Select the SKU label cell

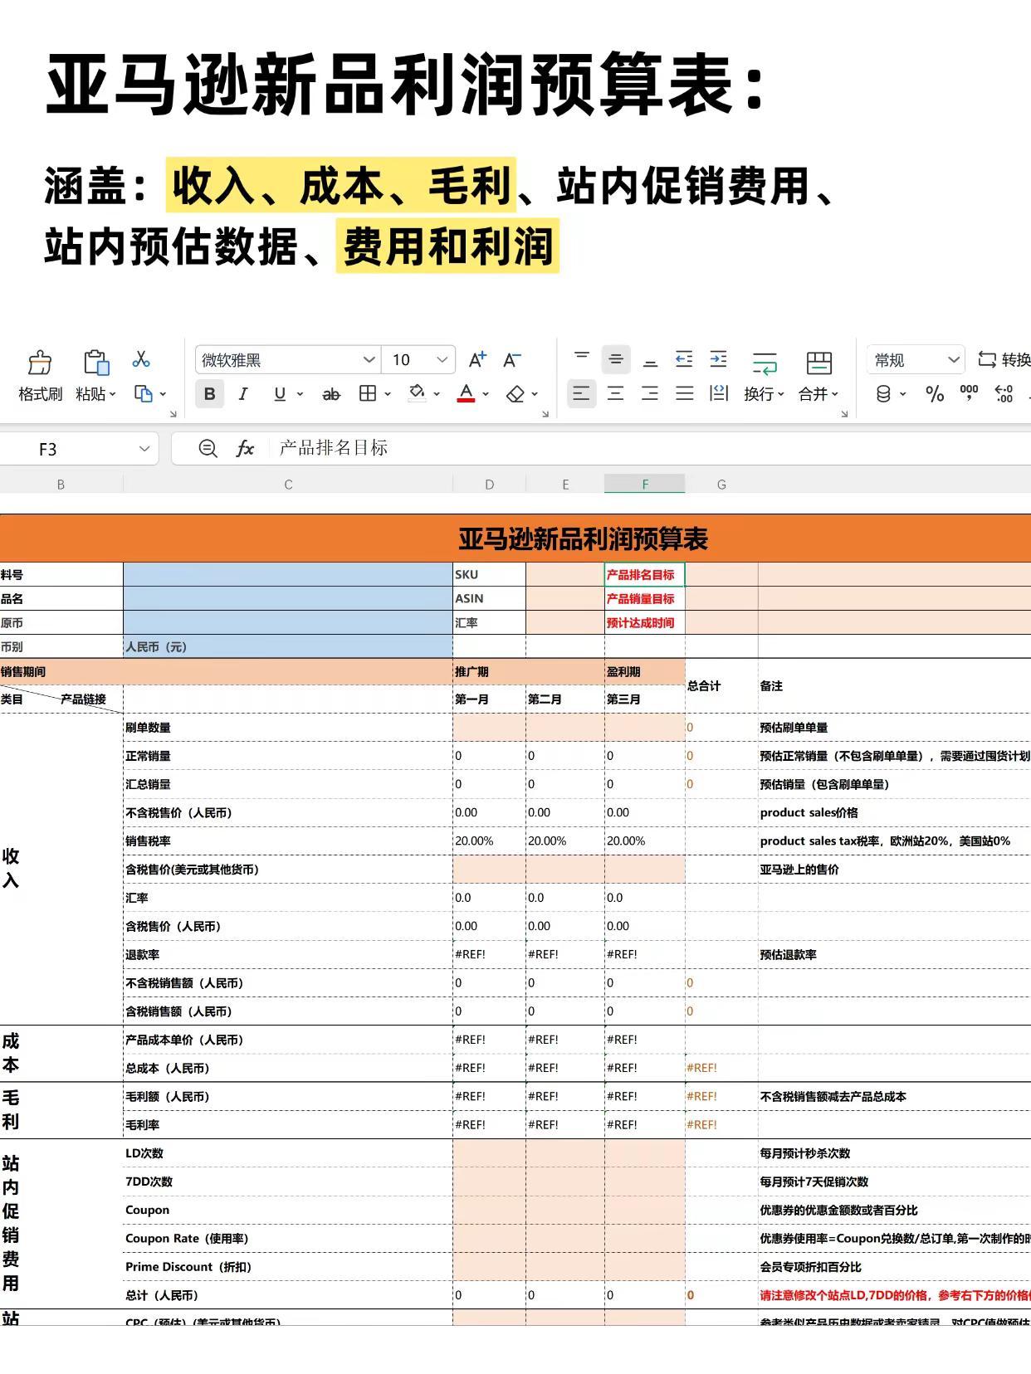pyautogui.click(x=489, y=574)
